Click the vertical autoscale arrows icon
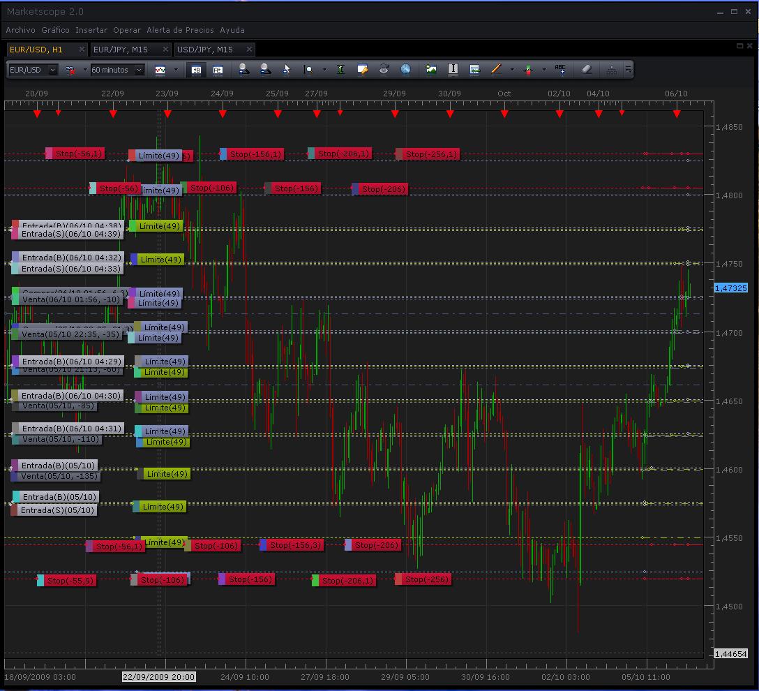The width and height of the screenshot is (759, 691). (x=340, y=69)
